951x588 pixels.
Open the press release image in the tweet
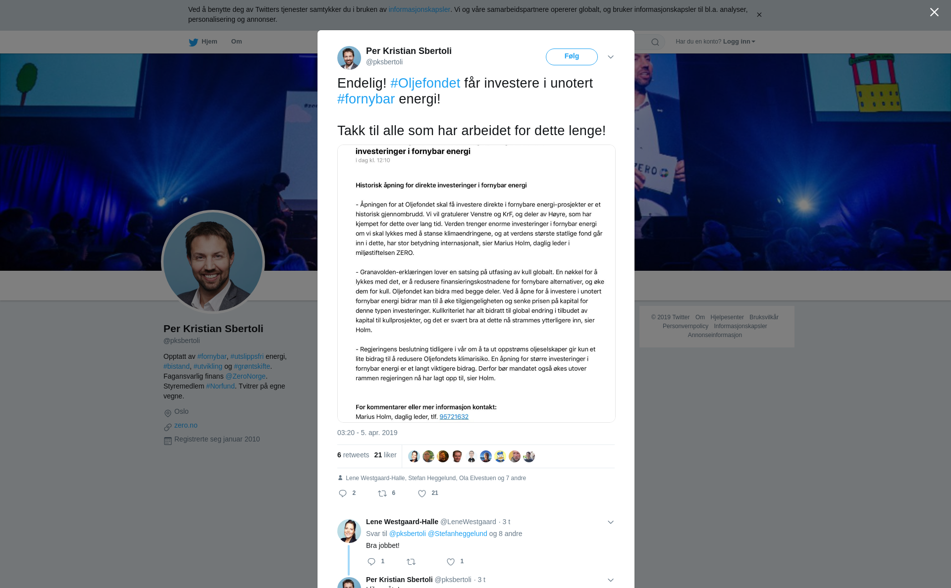[476, 284]
